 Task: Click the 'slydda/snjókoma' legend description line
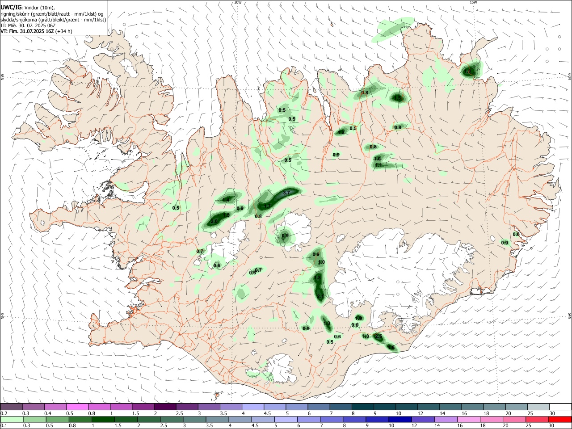[x=53, y=20]
